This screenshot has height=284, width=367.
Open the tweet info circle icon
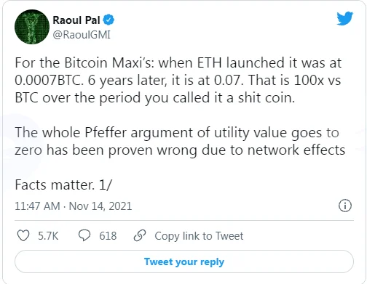(345, 206)
